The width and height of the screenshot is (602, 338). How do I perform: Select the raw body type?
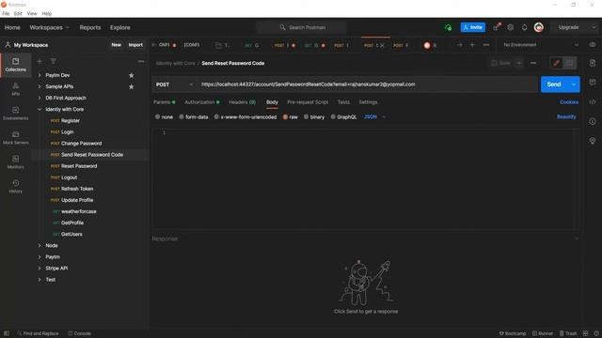[291, 116]
